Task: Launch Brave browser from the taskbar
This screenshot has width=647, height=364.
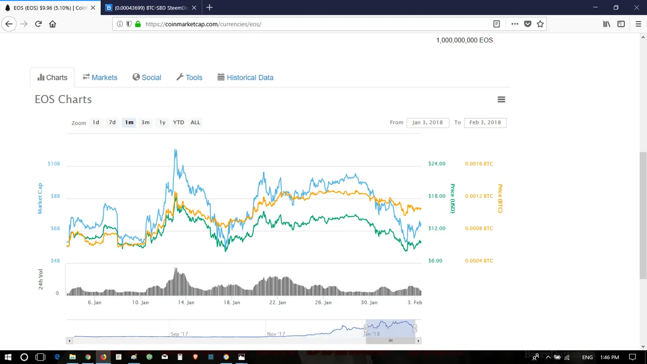Action: pyautogui.click(x=195, y=357)
